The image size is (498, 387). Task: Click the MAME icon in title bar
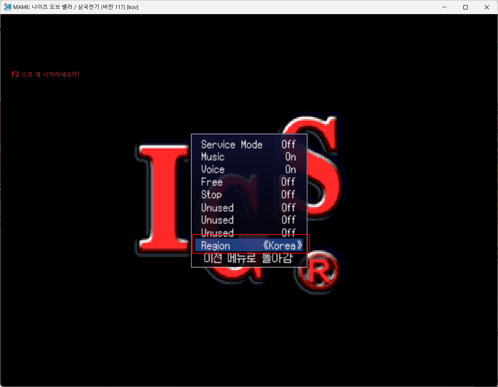click(7, 7)
